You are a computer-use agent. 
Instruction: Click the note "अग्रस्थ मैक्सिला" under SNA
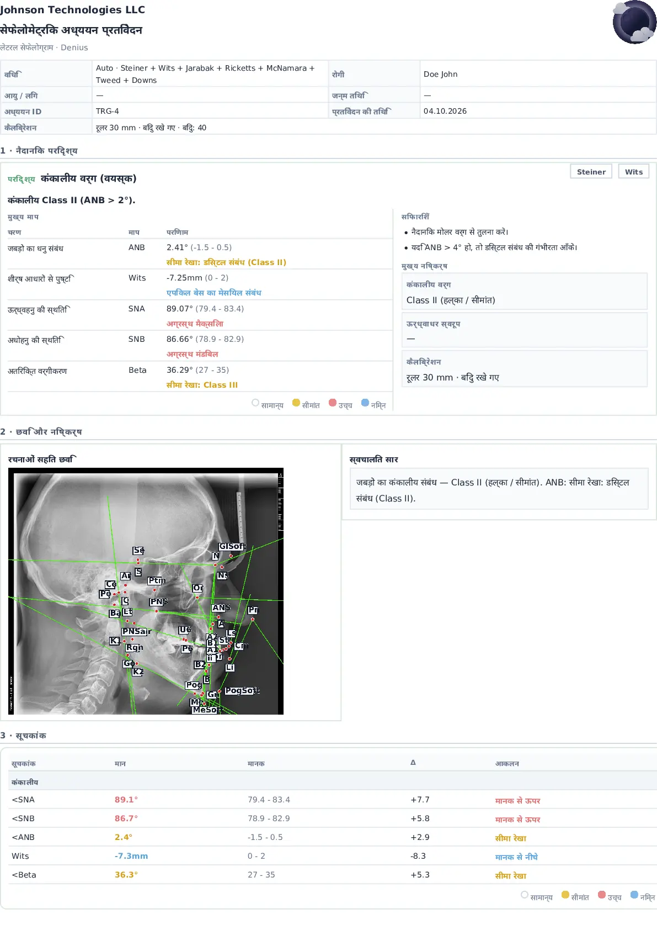coord(195,324)
